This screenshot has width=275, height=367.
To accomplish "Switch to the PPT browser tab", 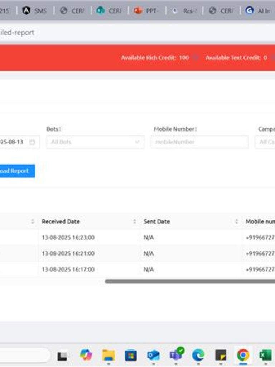I will (x=146, y=11).
